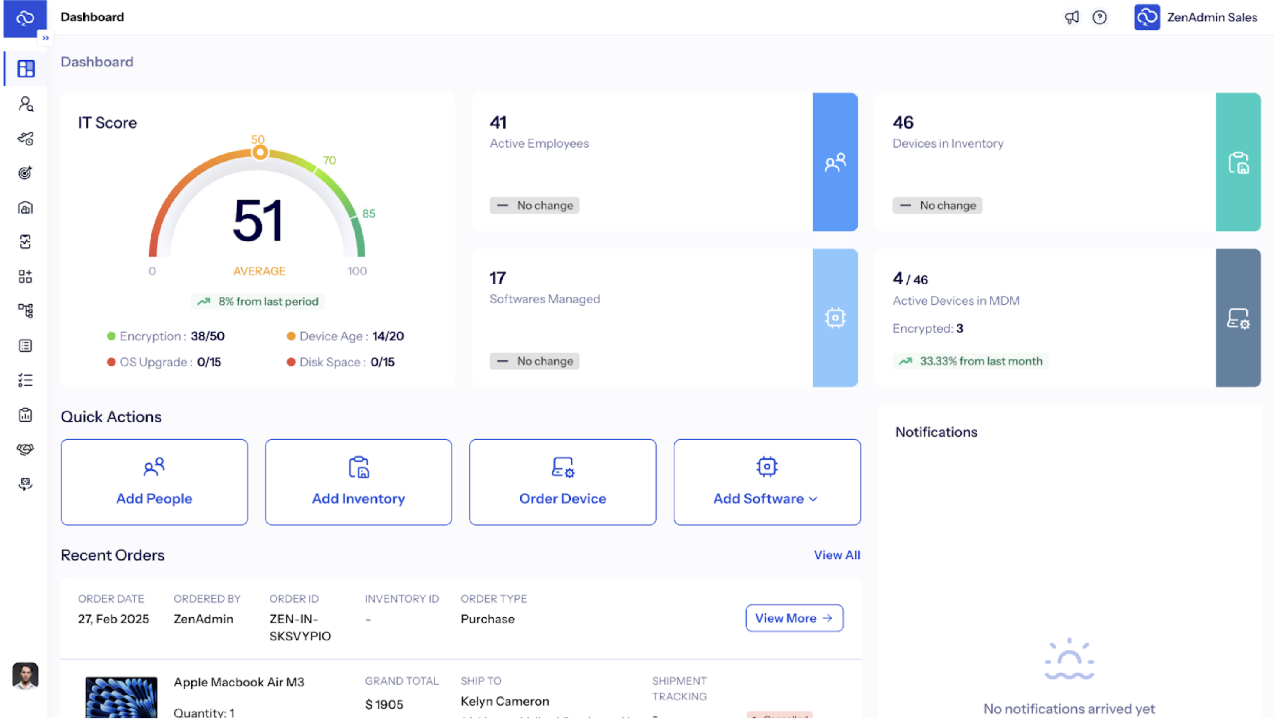Open the Dashboard icon in sidebar

pyautogui.click(x=25, y=68)
